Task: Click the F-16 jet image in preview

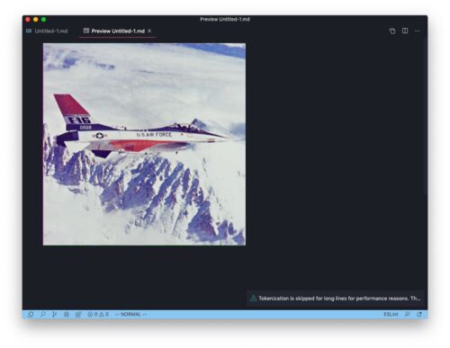Action: pos(144,144)
